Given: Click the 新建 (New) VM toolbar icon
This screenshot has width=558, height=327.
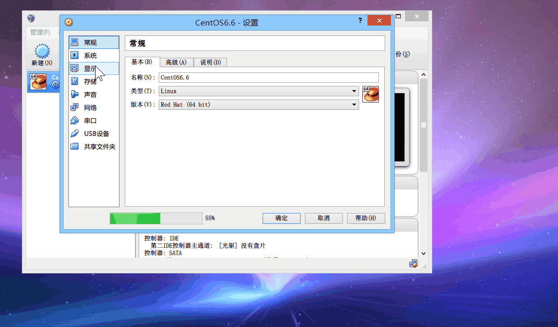Looking at the screenshot, I should point(42,54).
